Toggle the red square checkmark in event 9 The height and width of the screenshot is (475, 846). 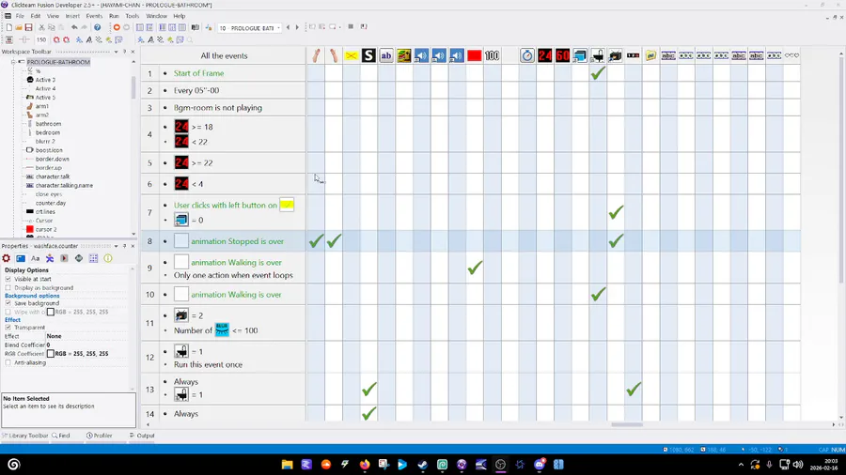pos(475,268)
